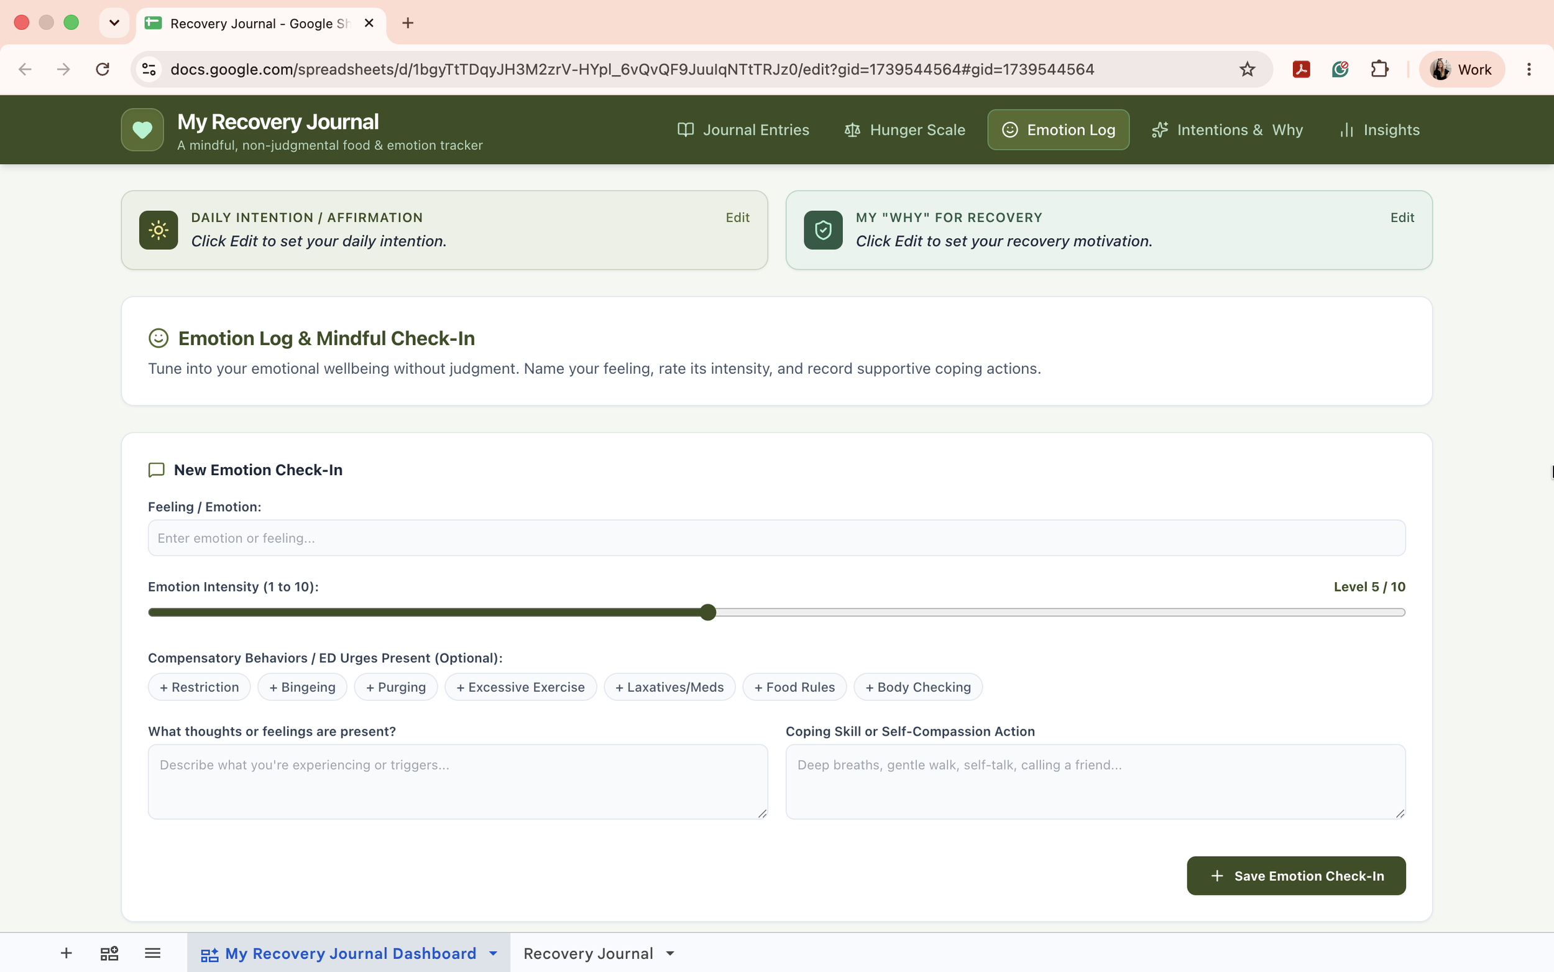Toggle the Bingeing urge chip
Image resolution: width=1554 pixels, height=972 pixels.
click(302, 687)
